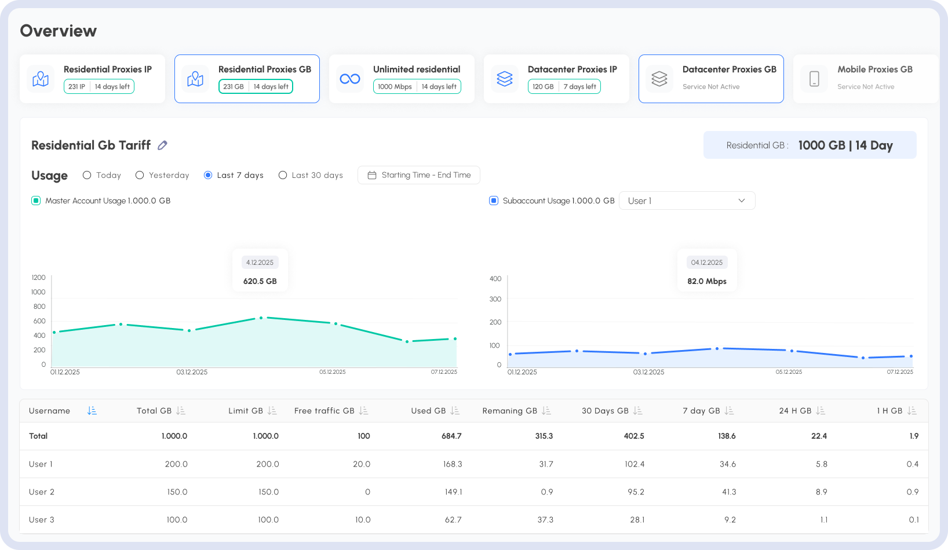Viewport: 948px width, 550px height.
Task: Toggle the Subaccount Usage checkbox
Action: pyautogui.click(x=494, y=201)
